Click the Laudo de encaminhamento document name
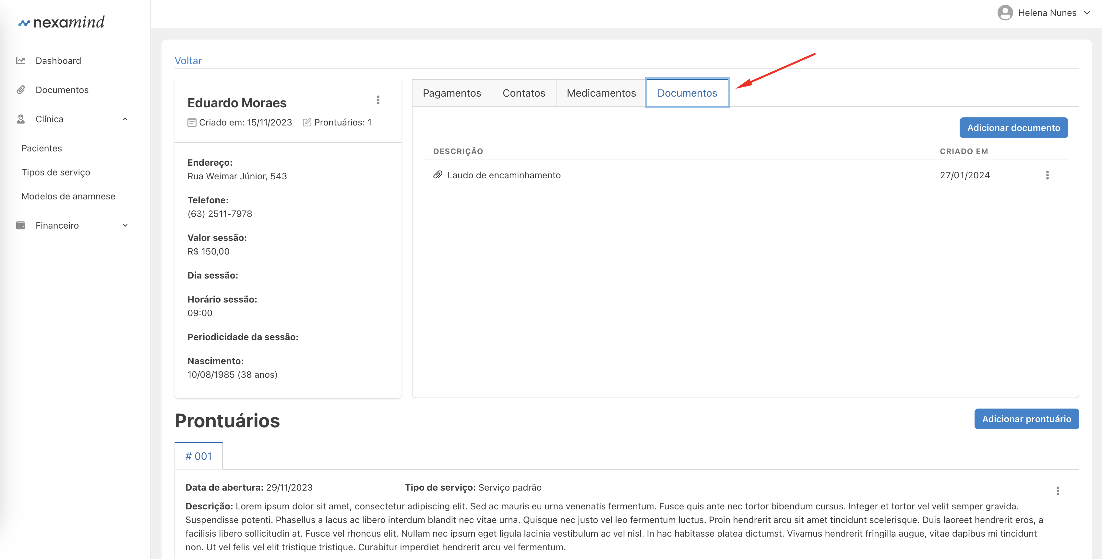 point(504,175)
